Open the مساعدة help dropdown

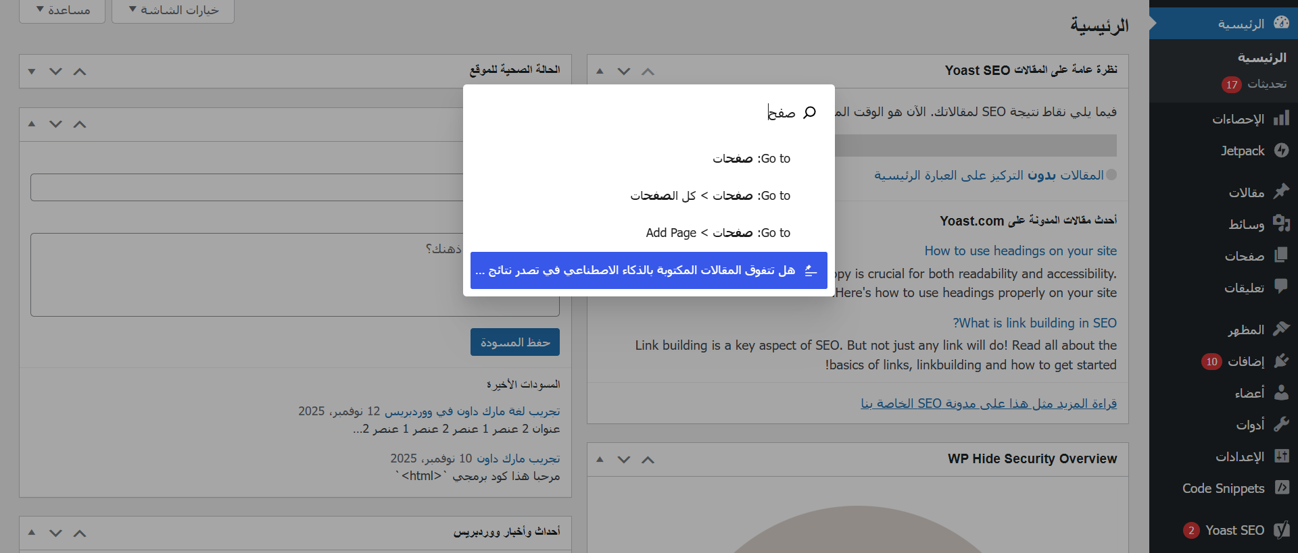point(62,10)
